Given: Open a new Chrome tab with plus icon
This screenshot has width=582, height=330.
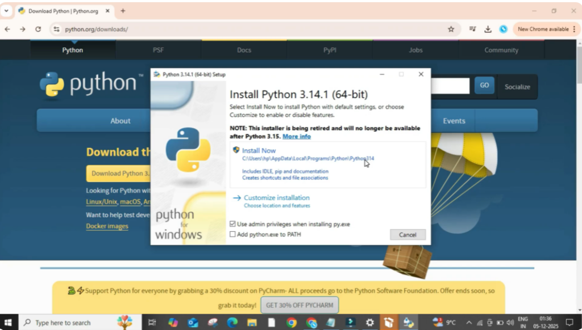Looking at the screenshot, I should [x=123, y=11].
